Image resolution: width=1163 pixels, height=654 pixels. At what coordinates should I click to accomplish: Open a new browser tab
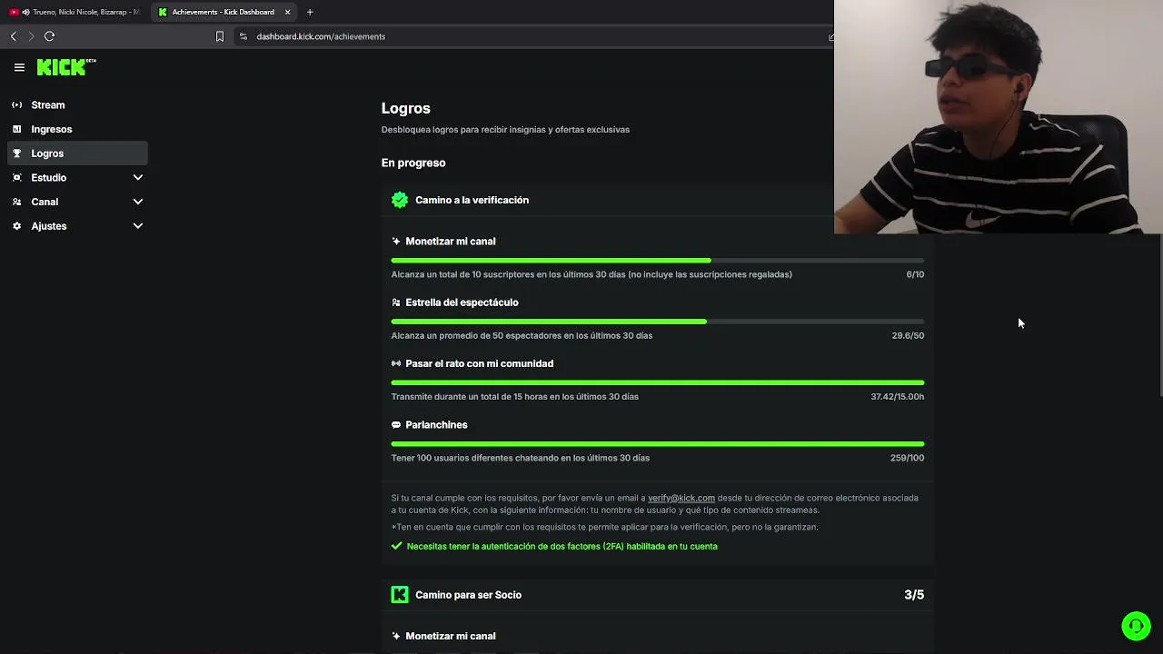310,12
